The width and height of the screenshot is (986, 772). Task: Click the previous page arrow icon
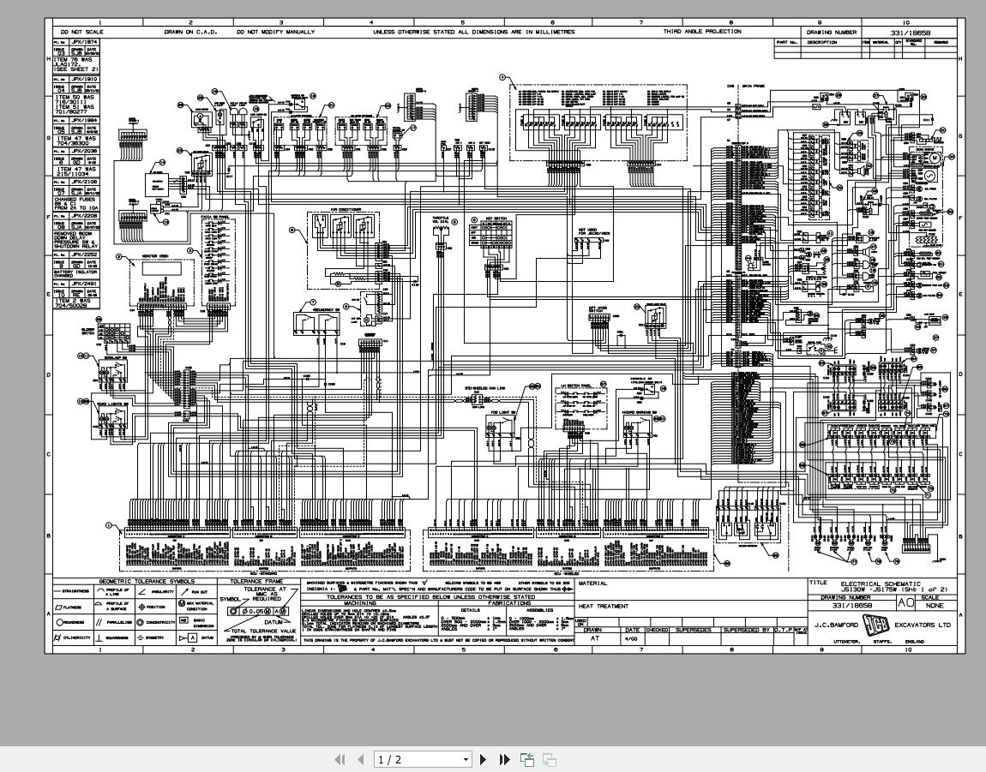tap(360, 759)
